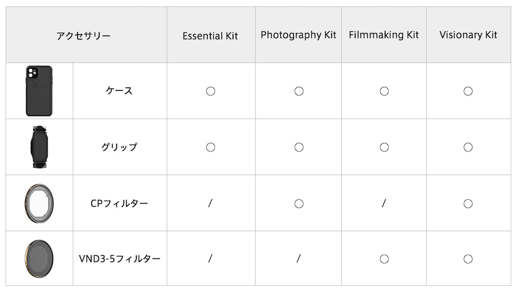
Task: Click the slash for CP filter in Filmmaking Kit
Action: pyautogui.click(x=384, y=203)
